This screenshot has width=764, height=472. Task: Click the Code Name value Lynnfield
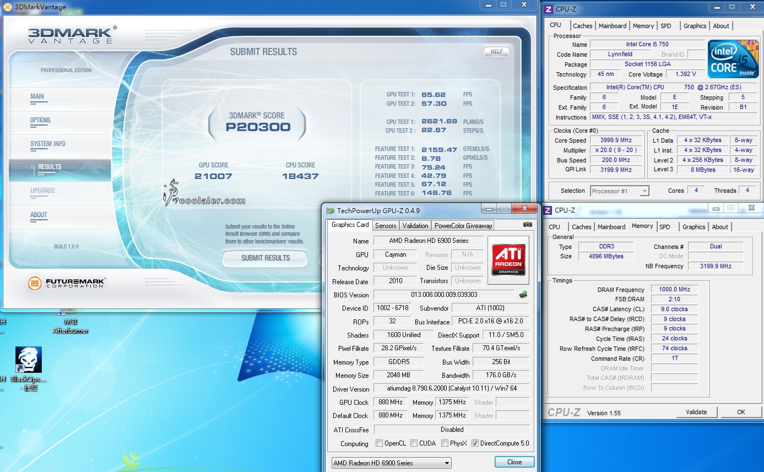pos(620,55)
